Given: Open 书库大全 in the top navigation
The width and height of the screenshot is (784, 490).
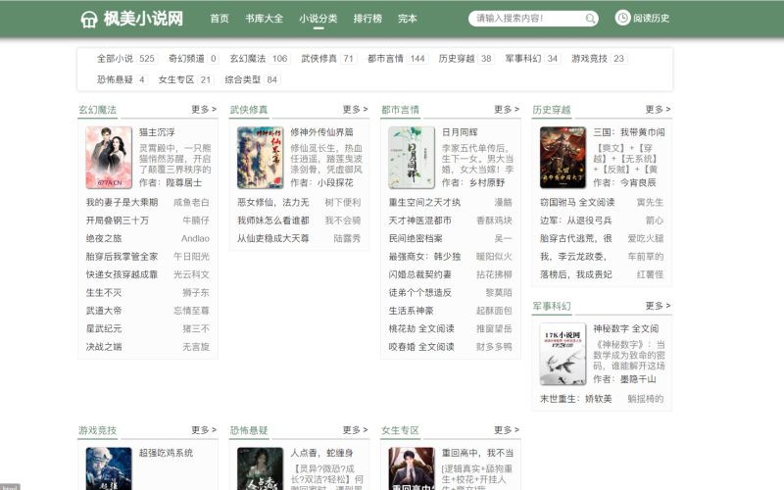Looking at the screenshot, I should coord(264,19).
